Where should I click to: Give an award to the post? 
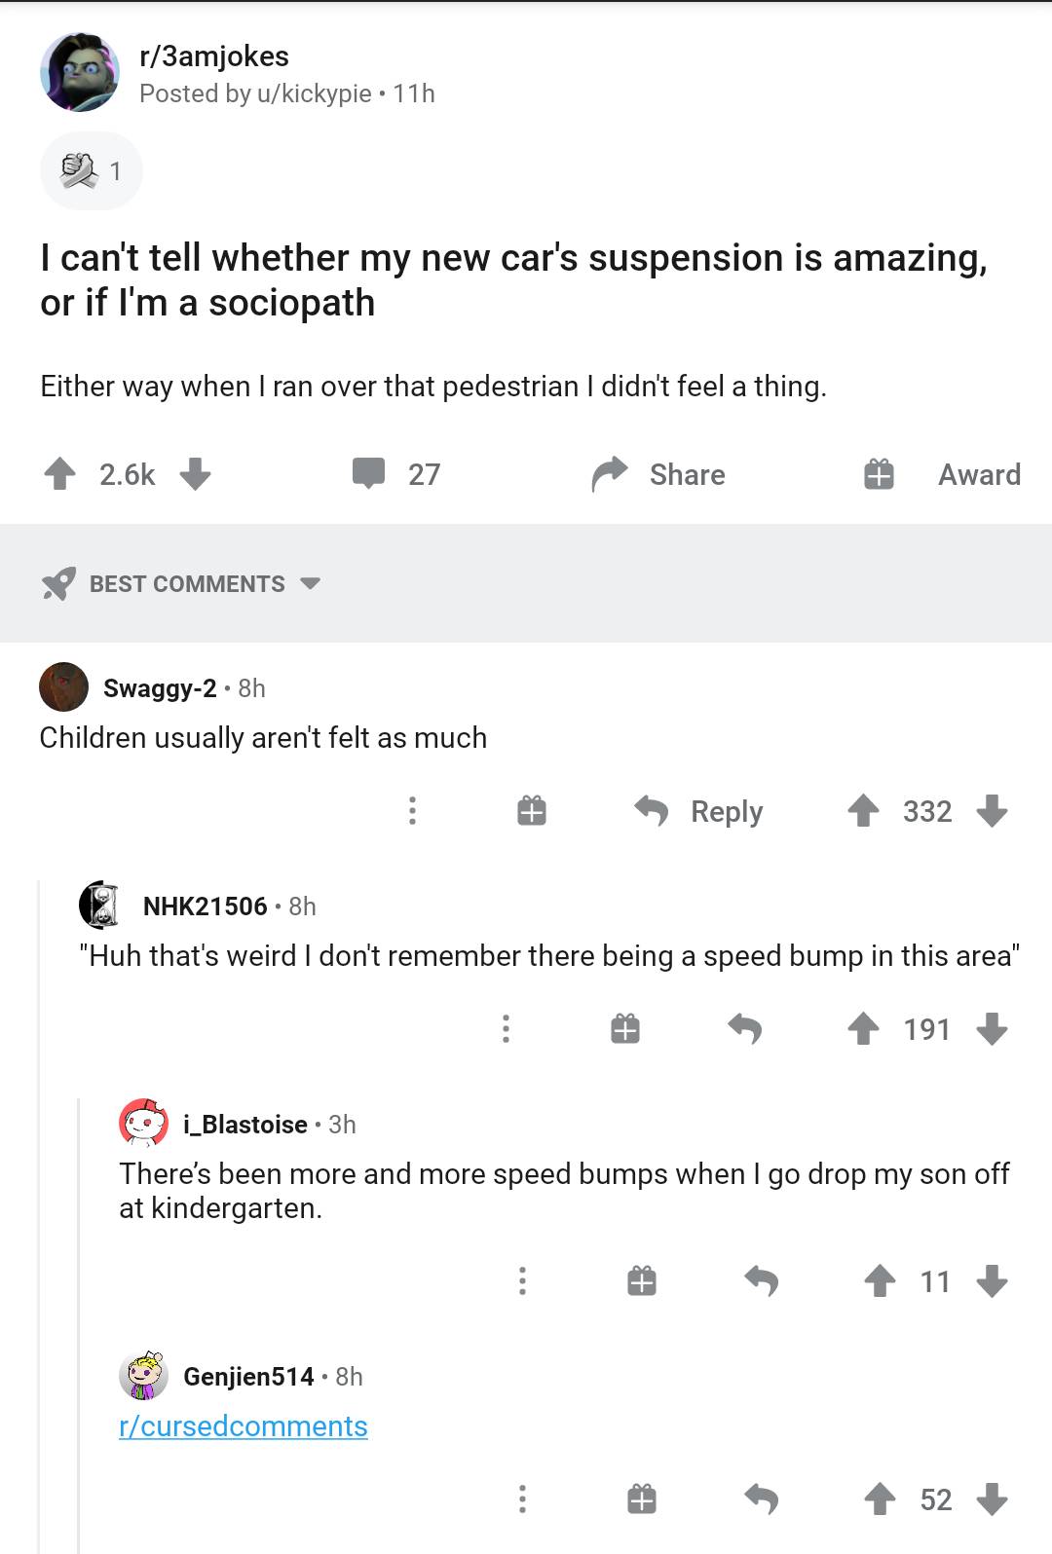coord(942,474)
